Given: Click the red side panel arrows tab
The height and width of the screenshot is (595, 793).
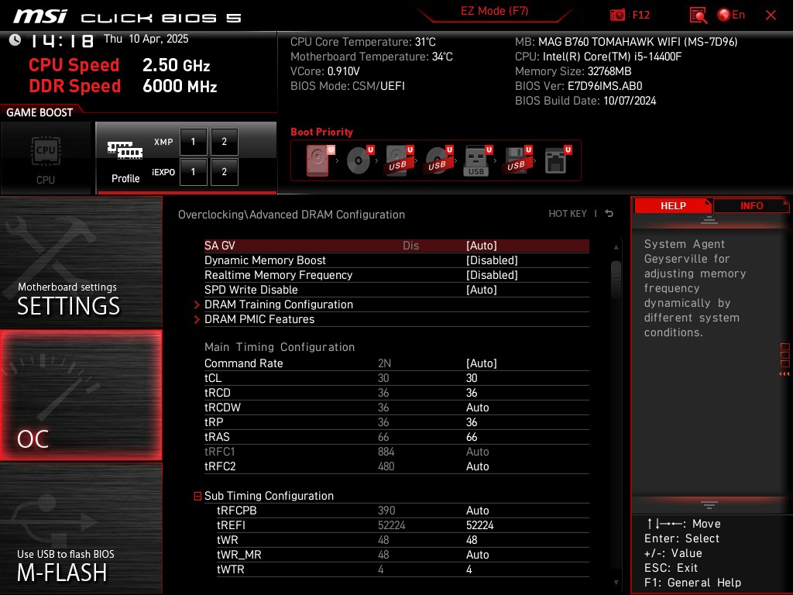Looking at the screenshot, I should 784,360.
